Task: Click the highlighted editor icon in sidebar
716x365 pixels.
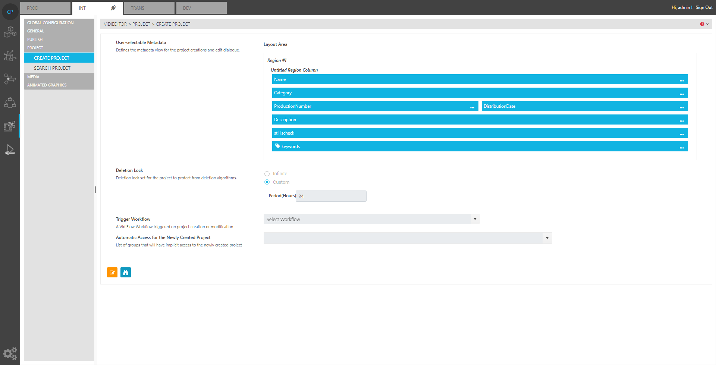Action: click(x=10, y=126)
